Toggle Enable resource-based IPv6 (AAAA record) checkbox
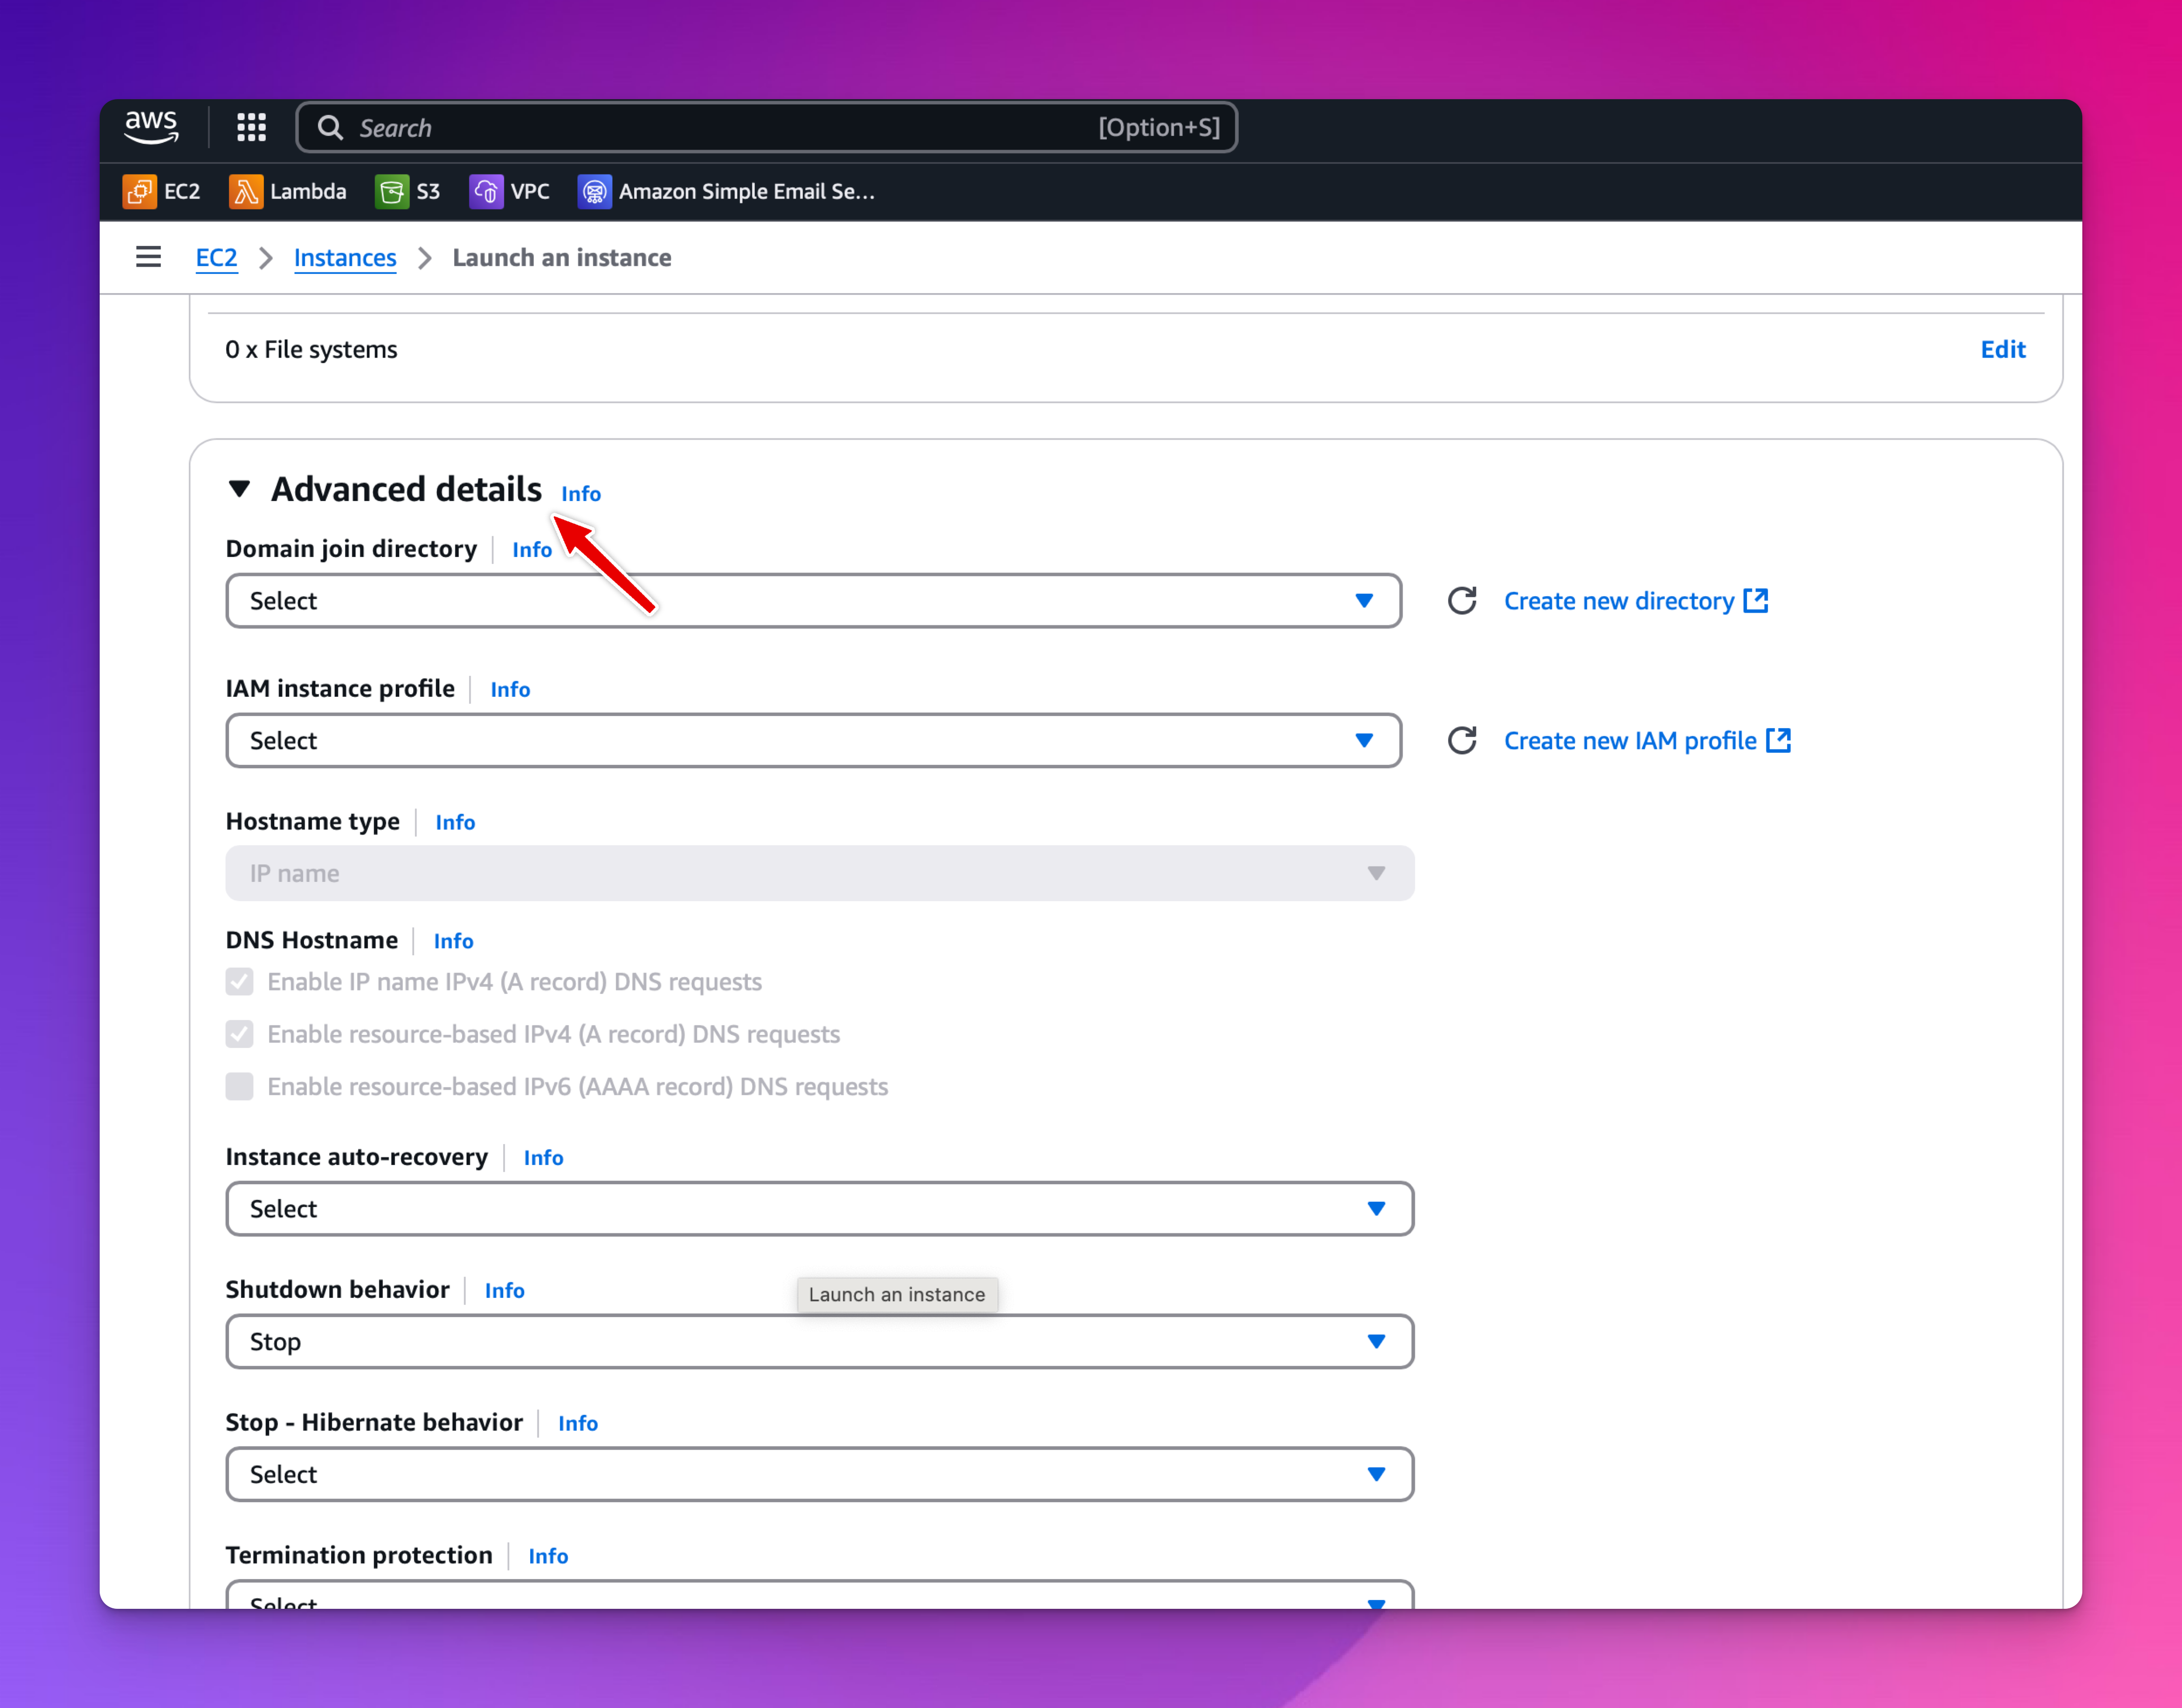 point(239,1087)
